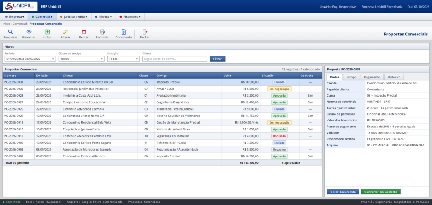
Task: Click Google Drive sincronizado status text
Action: tap(95, 202)
